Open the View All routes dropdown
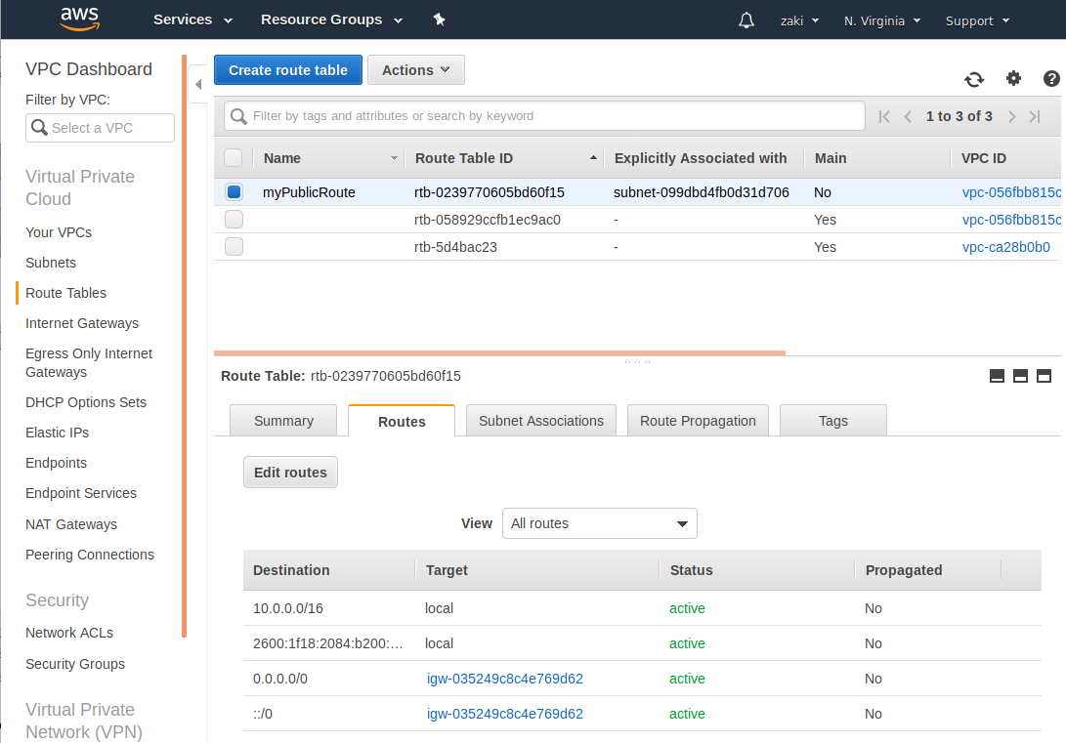This screenshot has height=743, width=1066. (600, 523)
